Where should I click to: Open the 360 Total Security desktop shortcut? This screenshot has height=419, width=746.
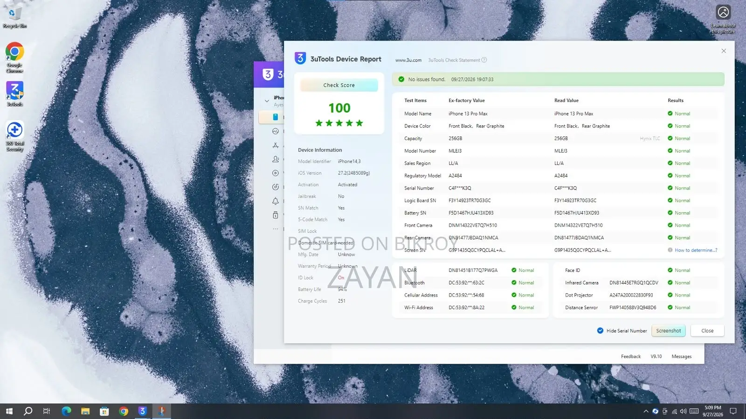14,136
